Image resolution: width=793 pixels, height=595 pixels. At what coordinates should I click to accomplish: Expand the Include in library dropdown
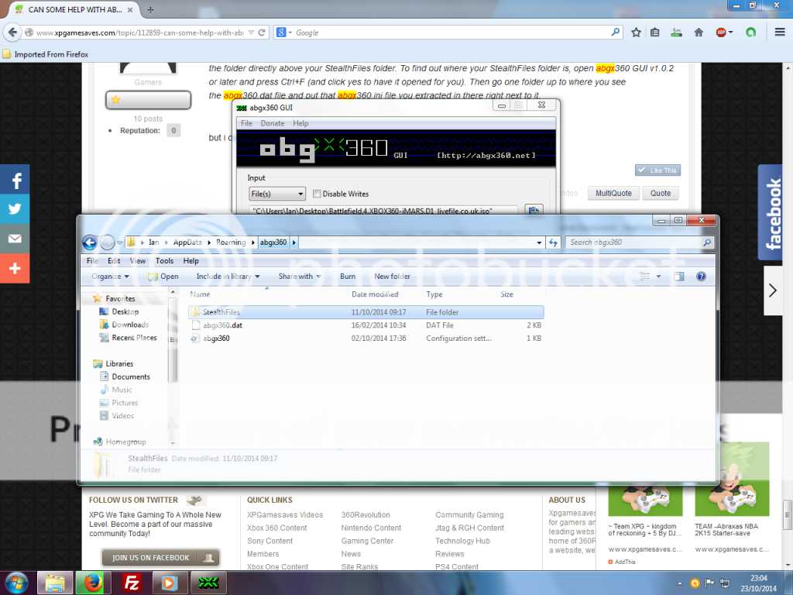click(x=228, y=277)
